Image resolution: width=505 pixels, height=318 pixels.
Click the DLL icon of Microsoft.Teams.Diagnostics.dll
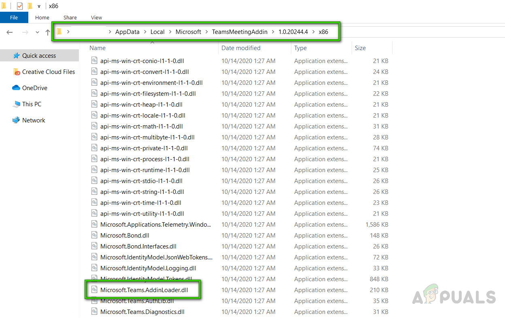click(94, 312)
